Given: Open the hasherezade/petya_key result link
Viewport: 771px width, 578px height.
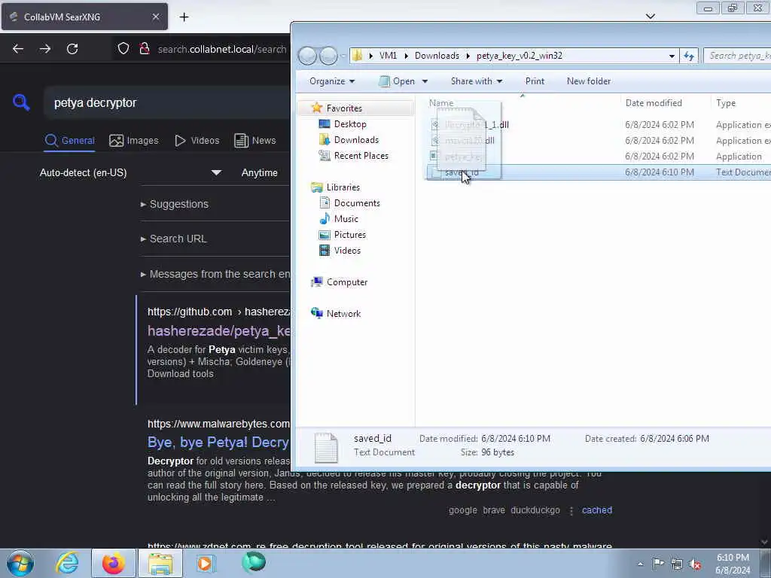Looking at the screenshot, I should tap(219, 331).
